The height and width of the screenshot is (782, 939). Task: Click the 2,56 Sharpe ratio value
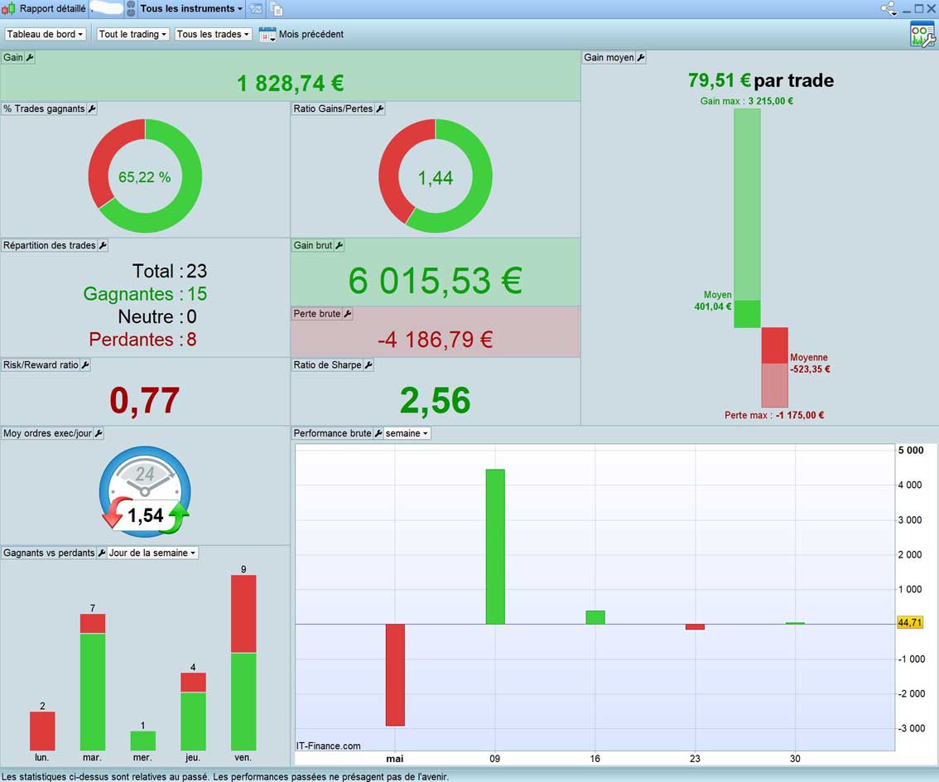(436, 400)
